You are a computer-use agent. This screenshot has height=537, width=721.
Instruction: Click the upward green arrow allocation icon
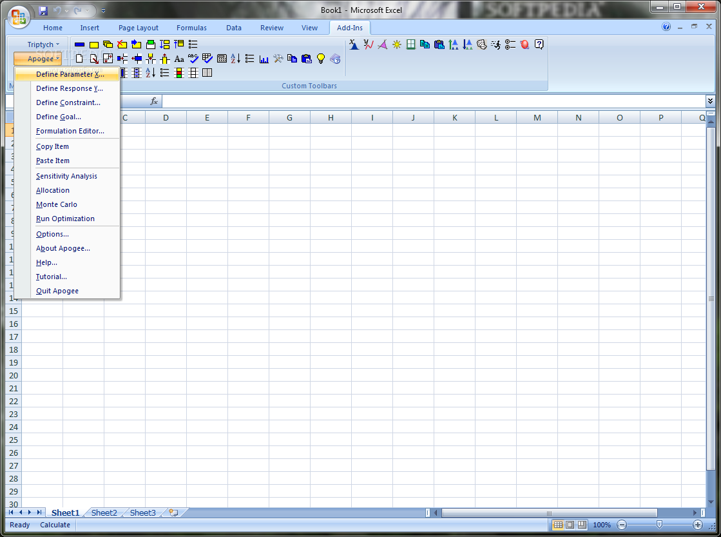pos(454,44)
